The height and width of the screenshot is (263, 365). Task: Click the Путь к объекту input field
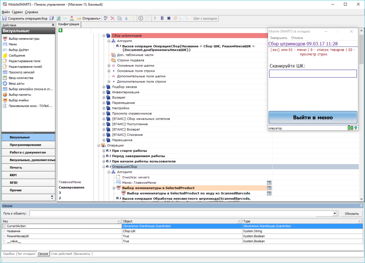coord(181,214)
